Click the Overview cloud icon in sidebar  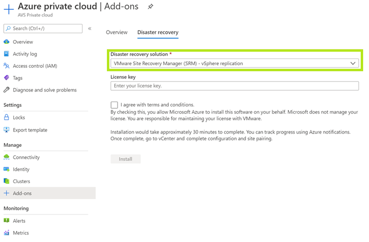pos(7,42)
